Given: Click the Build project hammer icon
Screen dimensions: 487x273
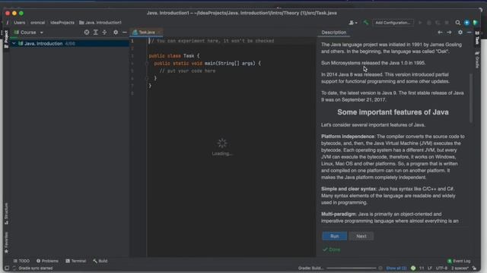Looking at the screenshot, I should click(x=365, y=23).
